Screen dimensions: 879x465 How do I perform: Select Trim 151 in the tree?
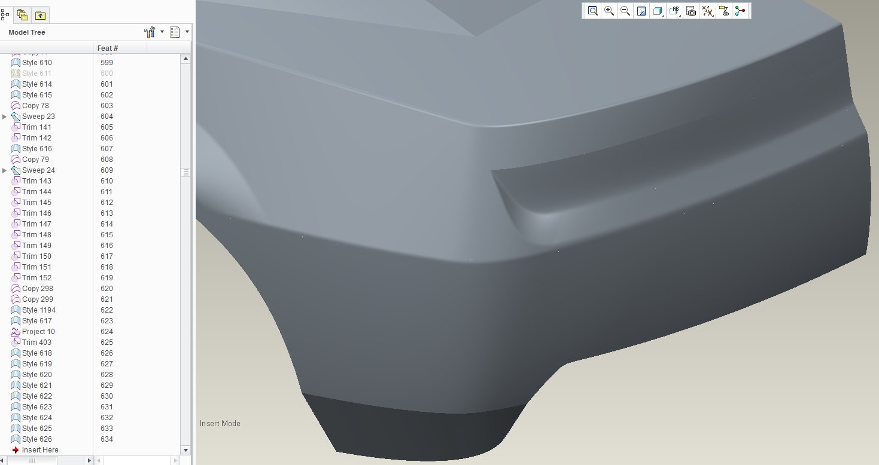click(x=37, y=267)
